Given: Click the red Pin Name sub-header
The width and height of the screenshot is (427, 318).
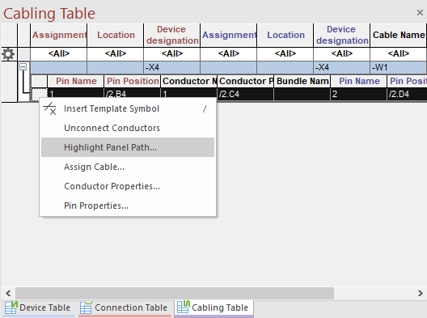Looking at the screenshot, I should (76, 81).
